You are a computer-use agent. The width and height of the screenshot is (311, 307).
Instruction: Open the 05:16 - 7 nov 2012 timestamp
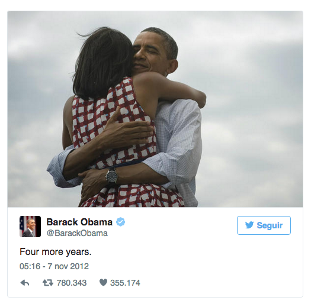click(54, 266)
